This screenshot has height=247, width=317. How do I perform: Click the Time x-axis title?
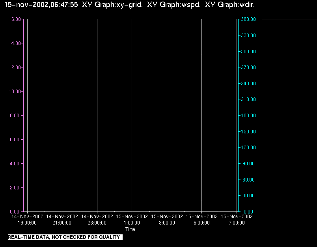pyautogui.click(x=131, y=229)
